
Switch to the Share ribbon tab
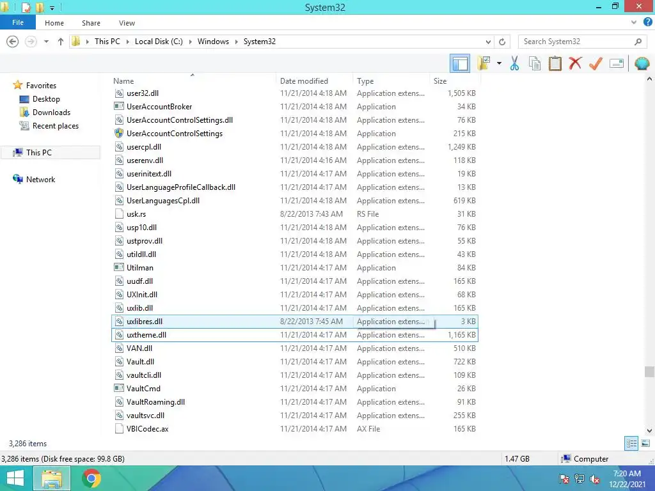91,23
